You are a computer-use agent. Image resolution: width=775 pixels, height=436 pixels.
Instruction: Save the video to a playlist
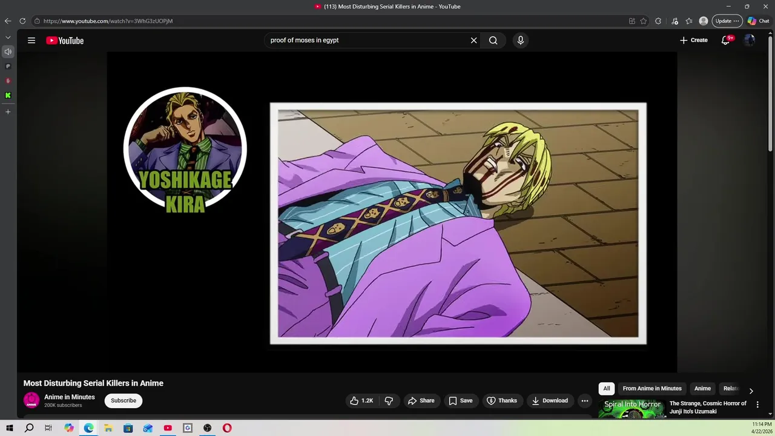[460, 400]
